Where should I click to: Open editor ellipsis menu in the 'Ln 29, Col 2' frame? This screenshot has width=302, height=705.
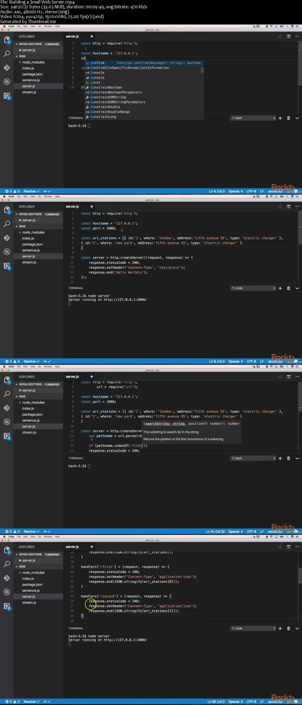coord(297,547)
